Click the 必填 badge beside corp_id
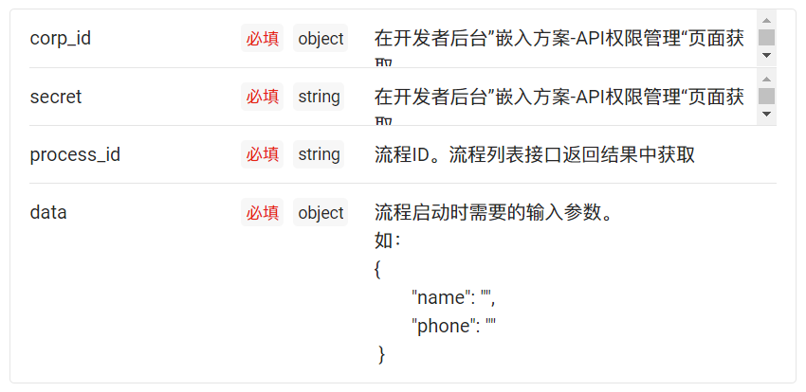806x392 pixels. pyautogui.click(x=262, y=38)
